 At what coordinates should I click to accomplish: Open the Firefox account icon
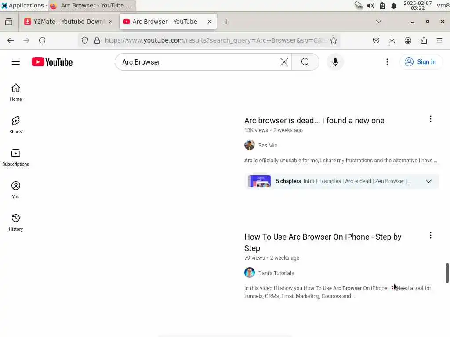(408, 40)
